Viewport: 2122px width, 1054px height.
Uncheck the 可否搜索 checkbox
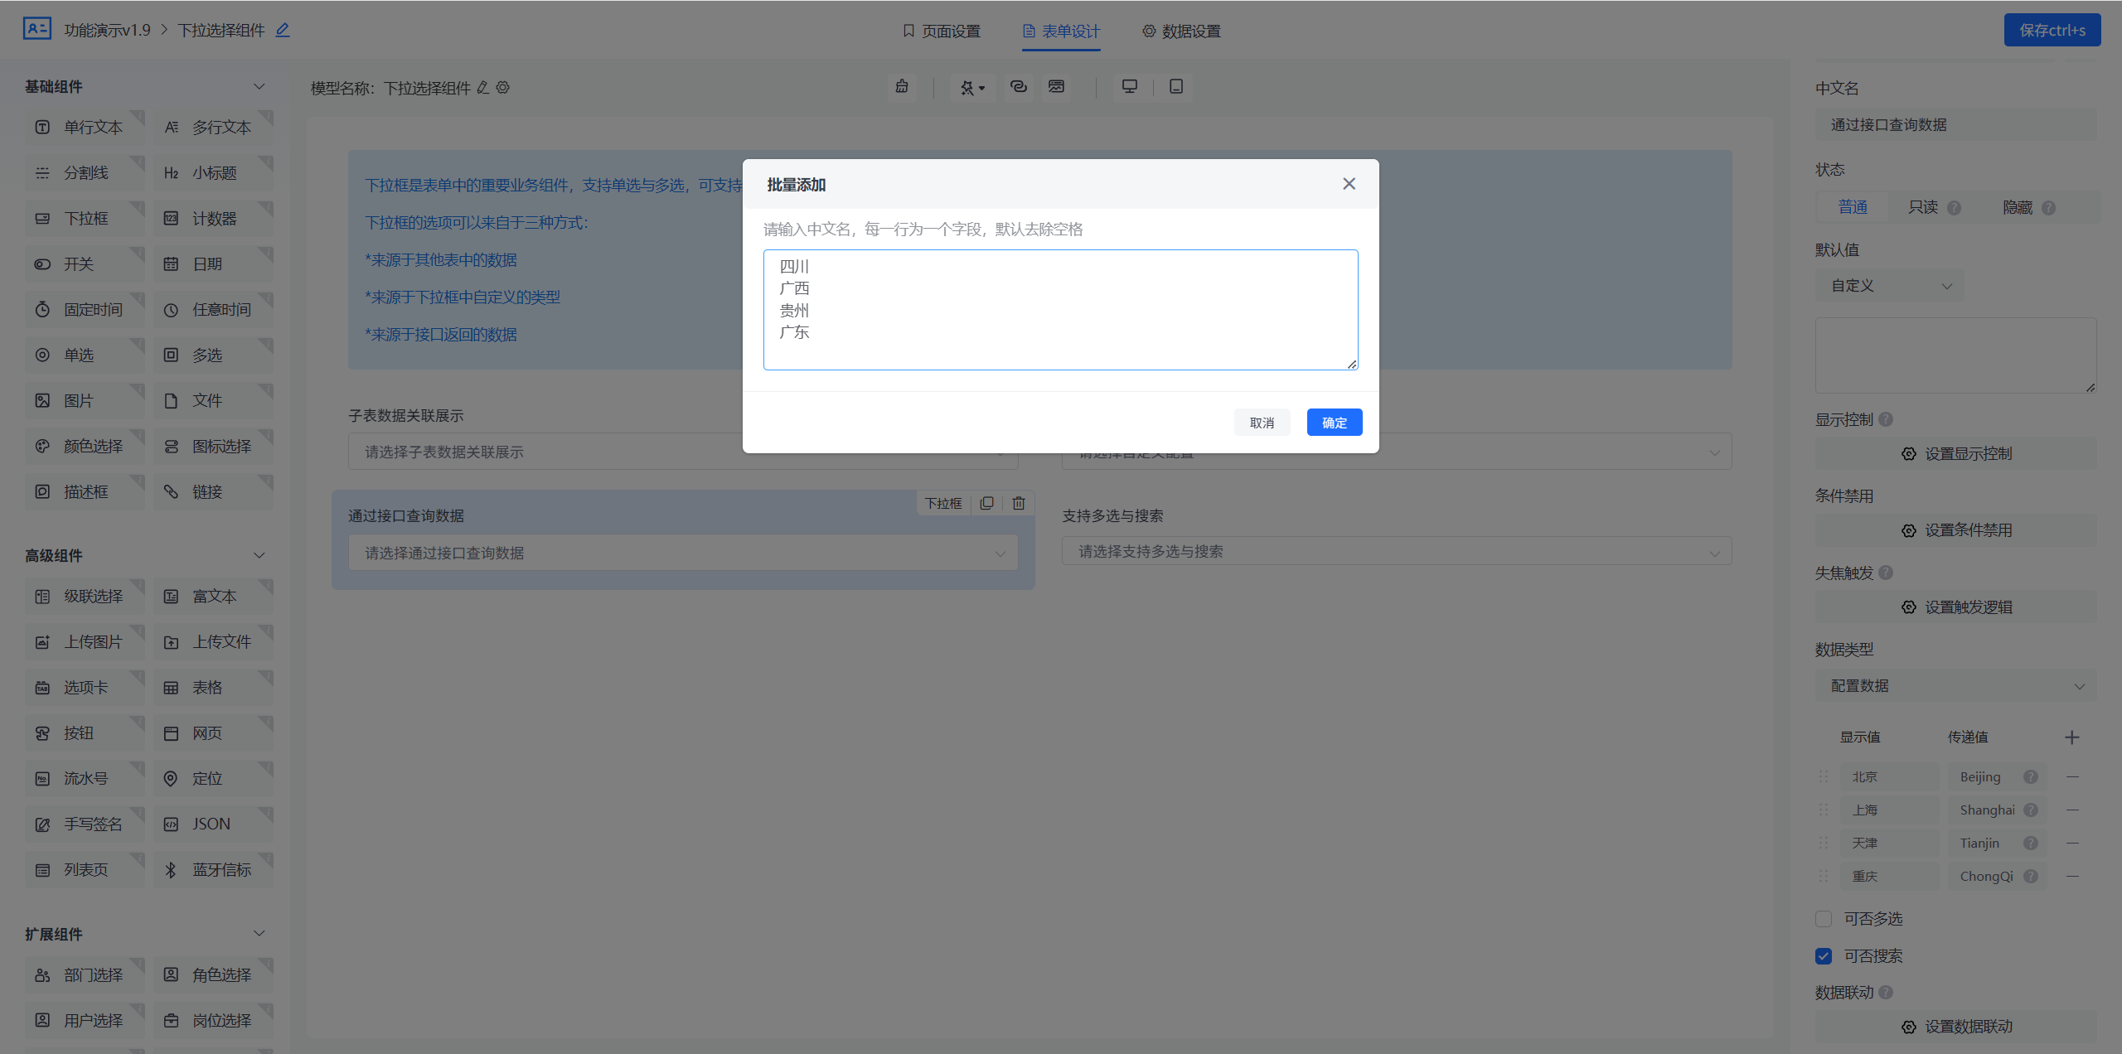click(1823, 955)
